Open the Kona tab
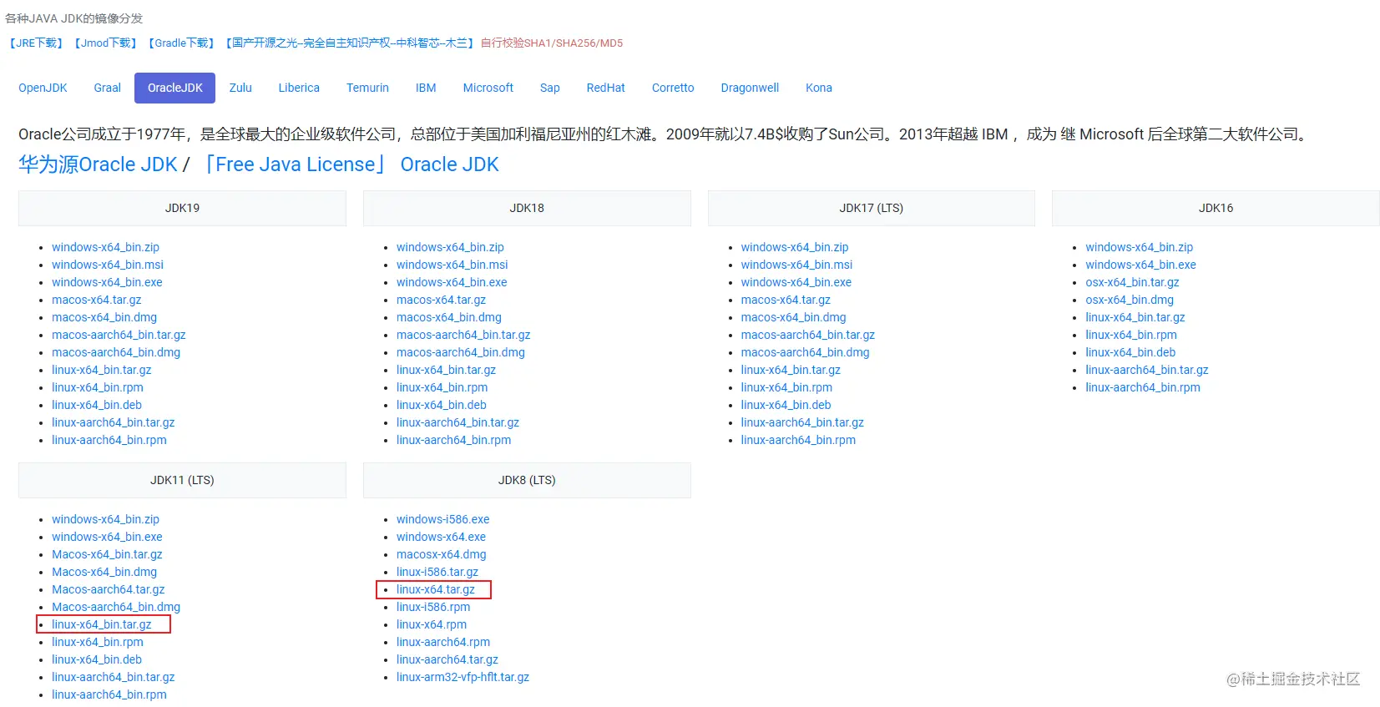1380x707 pixels. pos(819,88)
